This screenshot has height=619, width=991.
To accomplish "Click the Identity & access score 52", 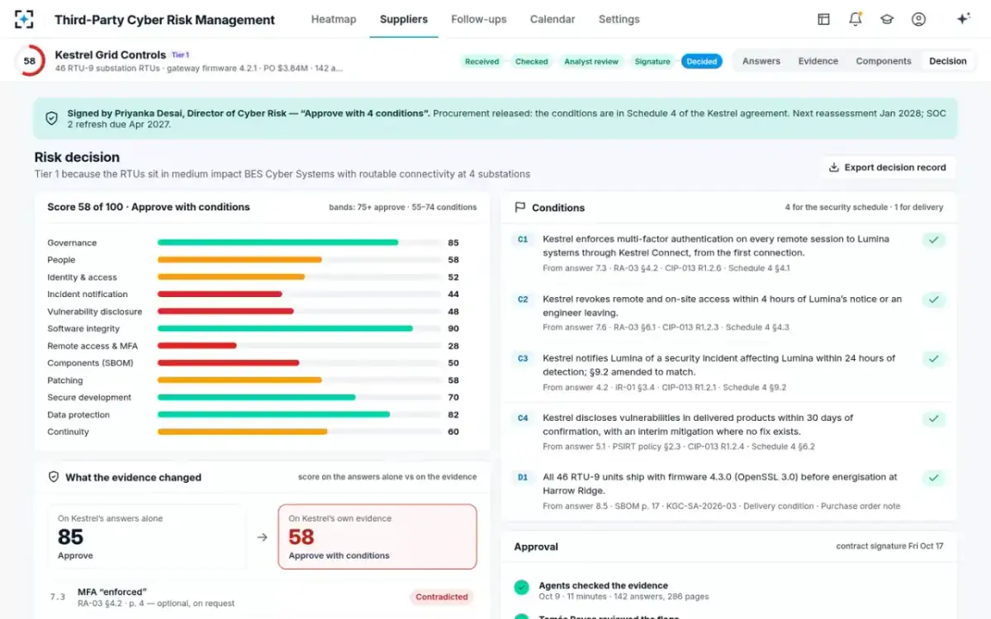I will click(x=453, y=277).
